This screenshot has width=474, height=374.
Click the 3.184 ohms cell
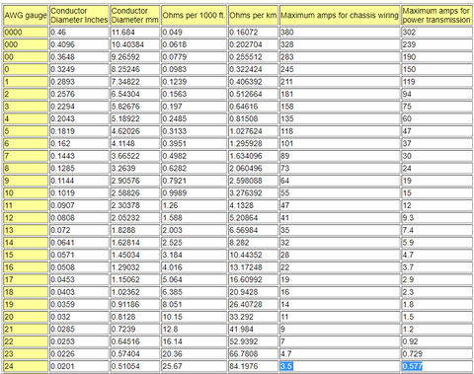click(x=194, y=255)
